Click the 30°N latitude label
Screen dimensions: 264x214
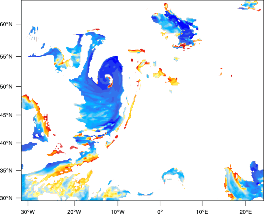coord(6,198)
